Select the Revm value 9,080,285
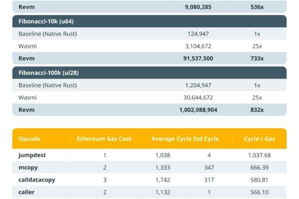The width and height of the screenshot is (299, 199). point(198,7)
